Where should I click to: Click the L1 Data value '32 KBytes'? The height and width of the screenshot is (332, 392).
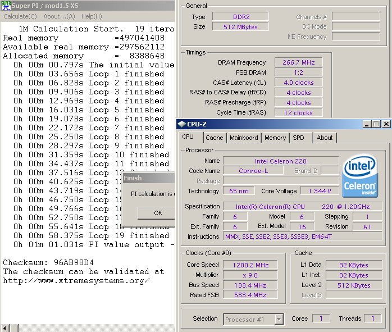[354, 265]
